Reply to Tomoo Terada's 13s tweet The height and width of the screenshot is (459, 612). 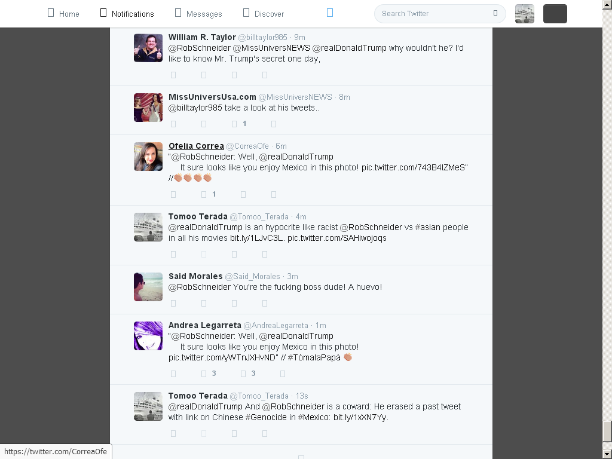pos(173,434)
